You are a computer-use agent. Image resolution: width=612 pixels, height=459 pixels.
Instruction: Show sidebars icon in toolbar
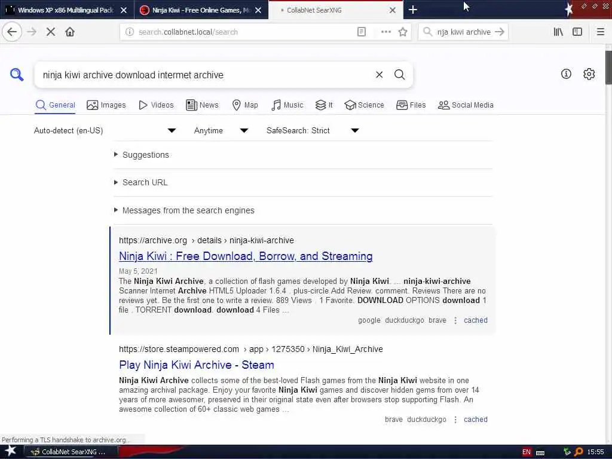point(577,32)
